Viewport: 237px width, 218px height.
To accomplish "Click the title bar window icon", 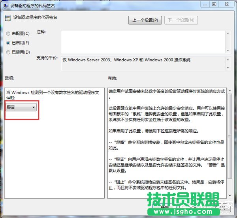I will pyautogui.click(x=6, y=6).
